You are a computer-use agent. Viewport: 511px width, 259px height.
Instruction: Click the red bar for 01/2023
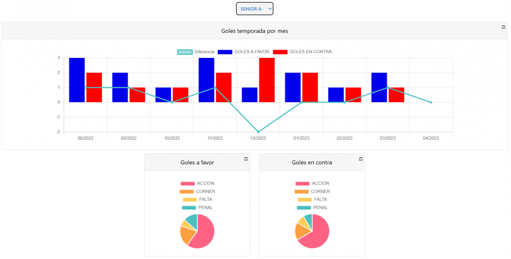click(310, 87)
